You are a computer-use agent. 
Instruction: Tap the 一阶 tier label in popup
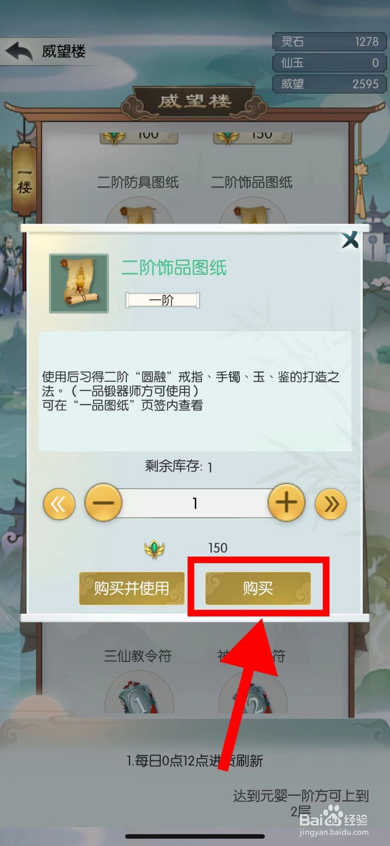point(162,300)
